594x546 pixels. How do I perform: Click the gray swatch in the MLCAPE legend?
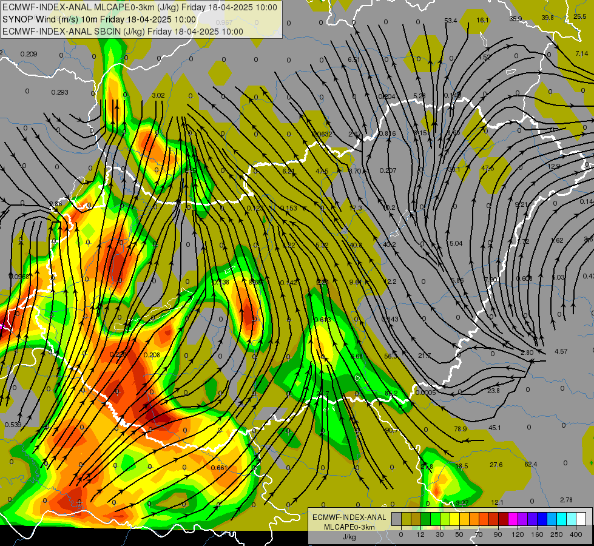point(397,519)
